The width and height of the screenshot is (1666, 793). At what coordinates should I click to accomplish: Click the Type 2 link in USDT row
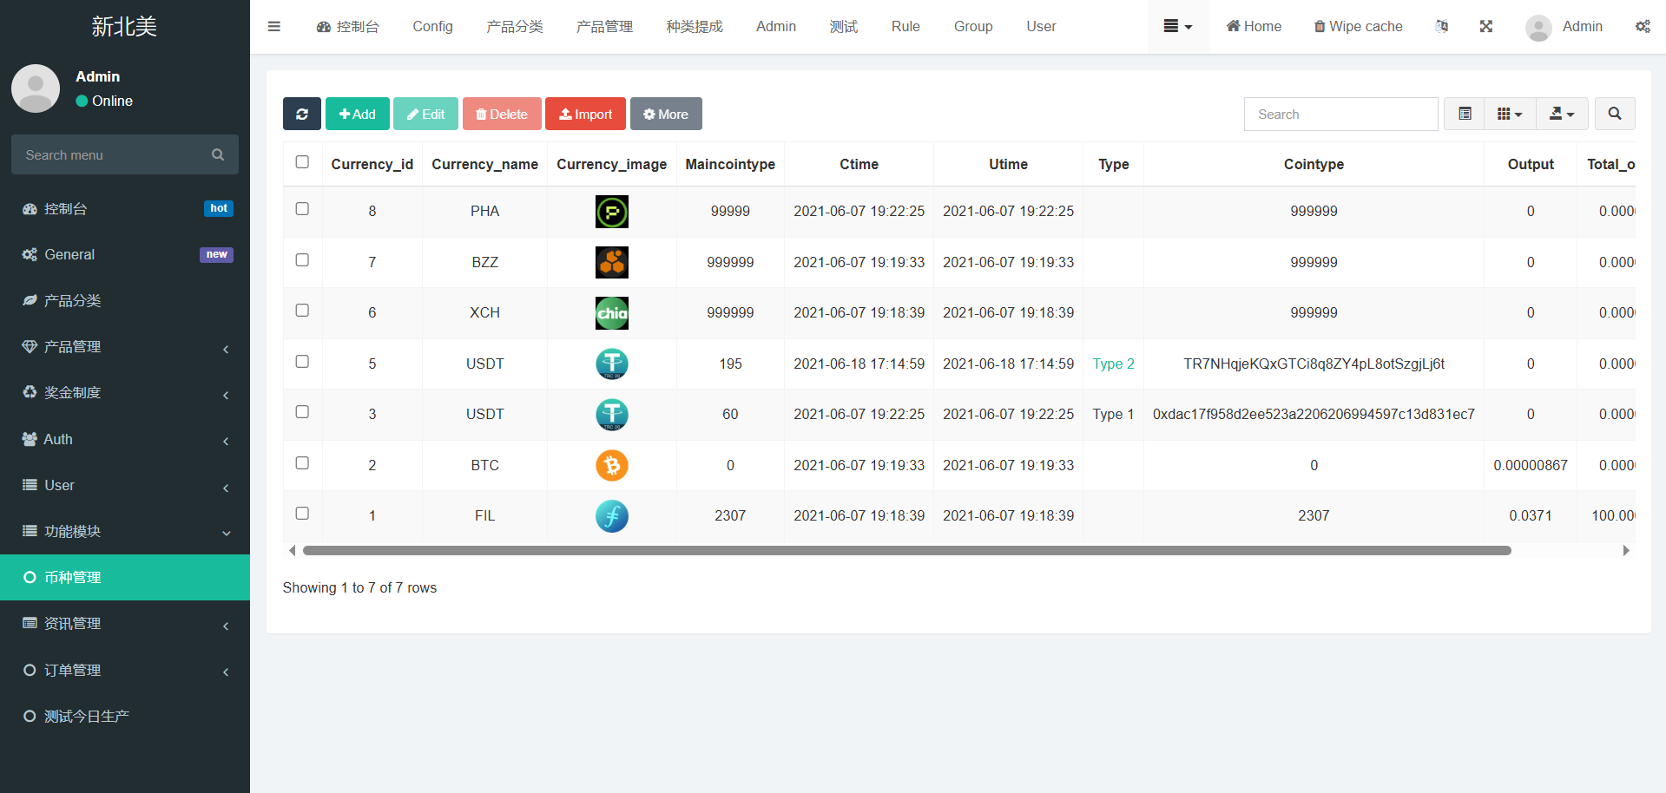click(x=1113, y=364)
